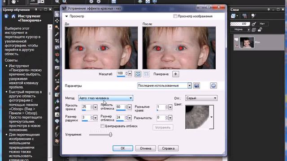287x161 pixels.
Task: Open the Отт. hue dropdown showing Серый
Action: 215,98
